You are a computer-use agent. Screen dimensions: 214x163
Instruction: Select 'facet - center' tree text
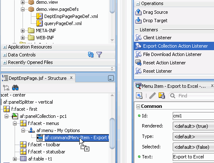click(x=13, y=95)
